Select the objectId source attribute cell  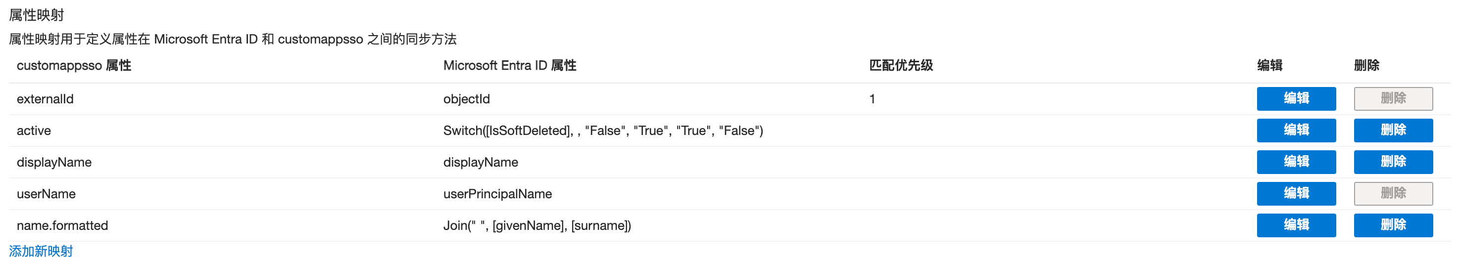(466, 99)
